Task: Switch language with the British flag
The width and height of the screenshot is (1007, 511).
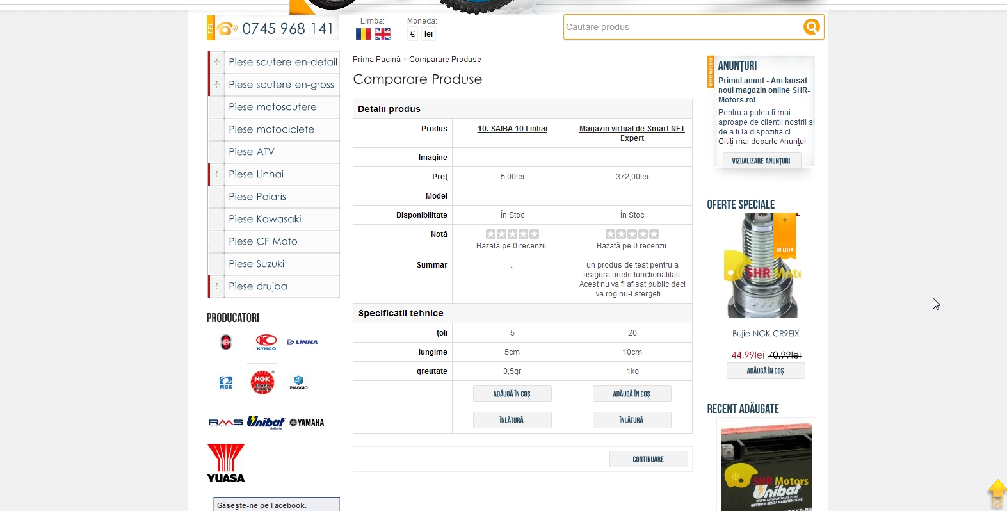Action: (x=383, y=34)
